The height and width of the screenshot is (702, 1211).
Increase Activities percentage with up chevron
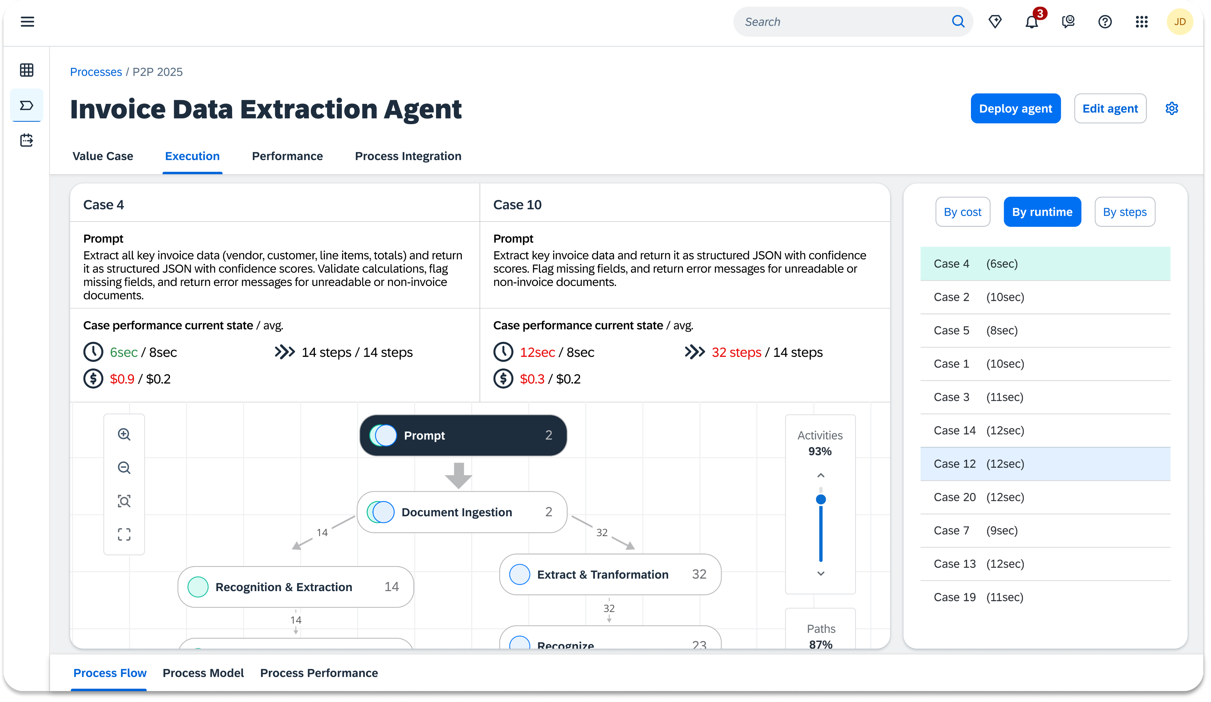(821, 476)
